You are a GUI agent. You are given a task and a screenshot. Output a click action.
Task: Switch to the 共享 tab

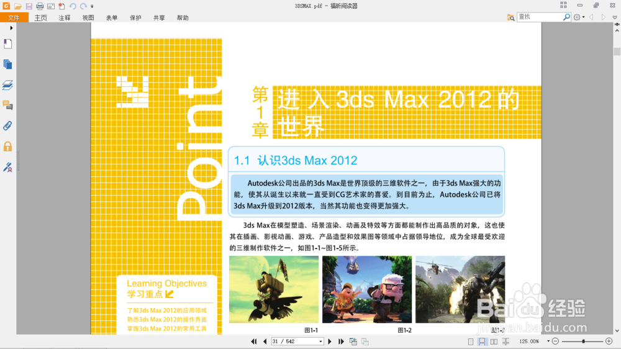click(159, 18)
